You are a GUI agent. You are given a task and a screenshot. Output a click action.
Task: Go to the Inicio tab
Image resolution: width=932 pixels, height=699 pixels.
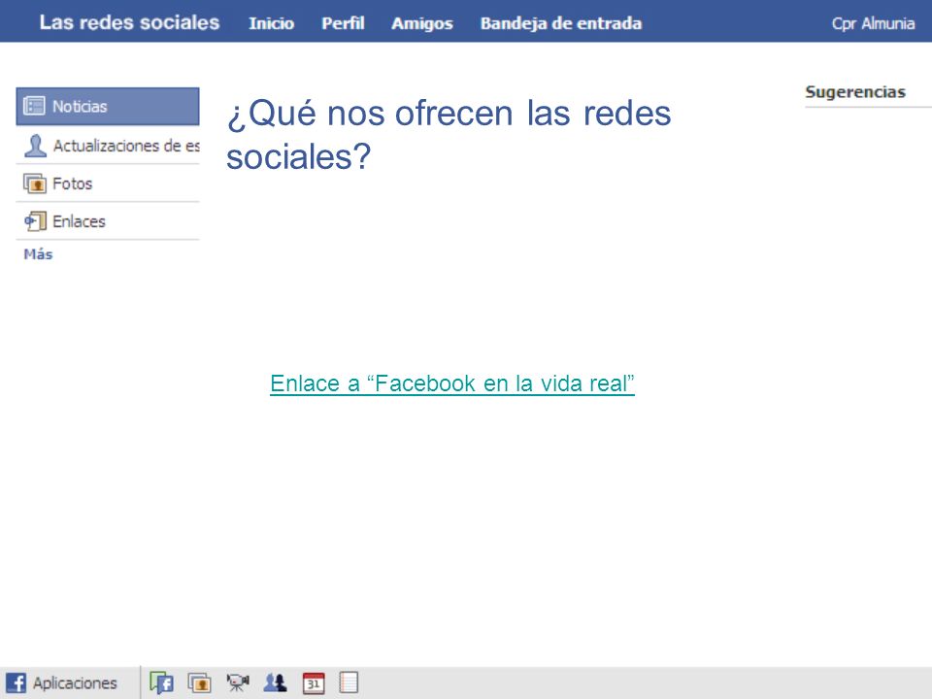coord(271,23)
